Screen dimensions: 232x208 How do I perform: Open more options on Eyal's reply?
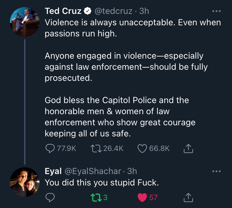click(x=217, y=171)
